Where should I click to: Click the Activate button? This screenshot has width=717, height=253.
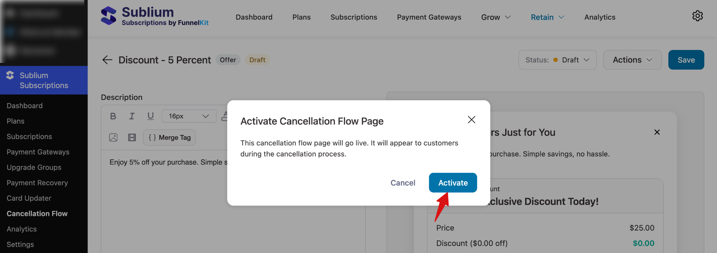tap(453, 183)
